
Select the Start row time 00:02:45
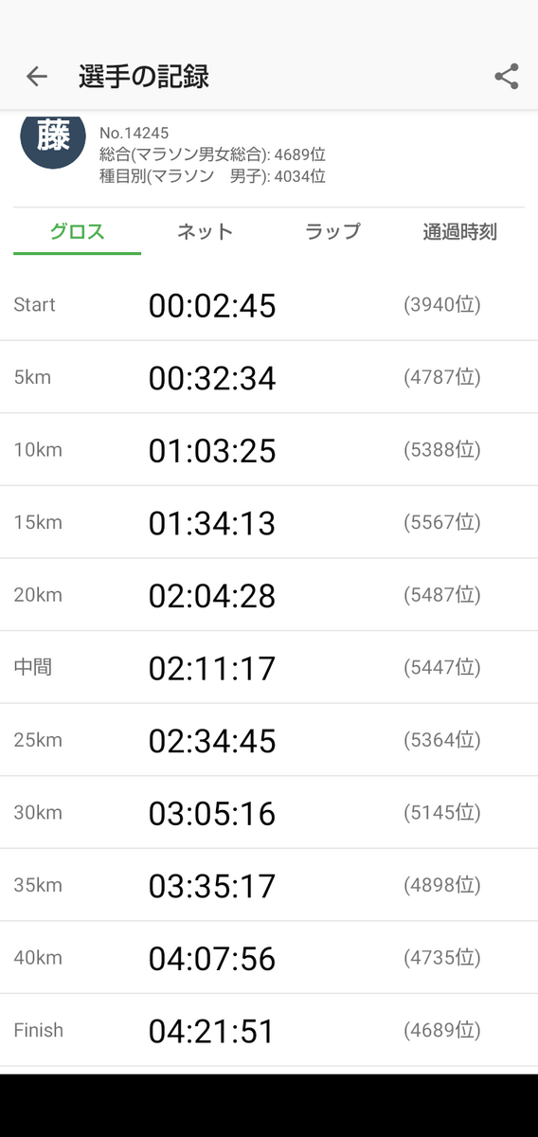[212, 305]
